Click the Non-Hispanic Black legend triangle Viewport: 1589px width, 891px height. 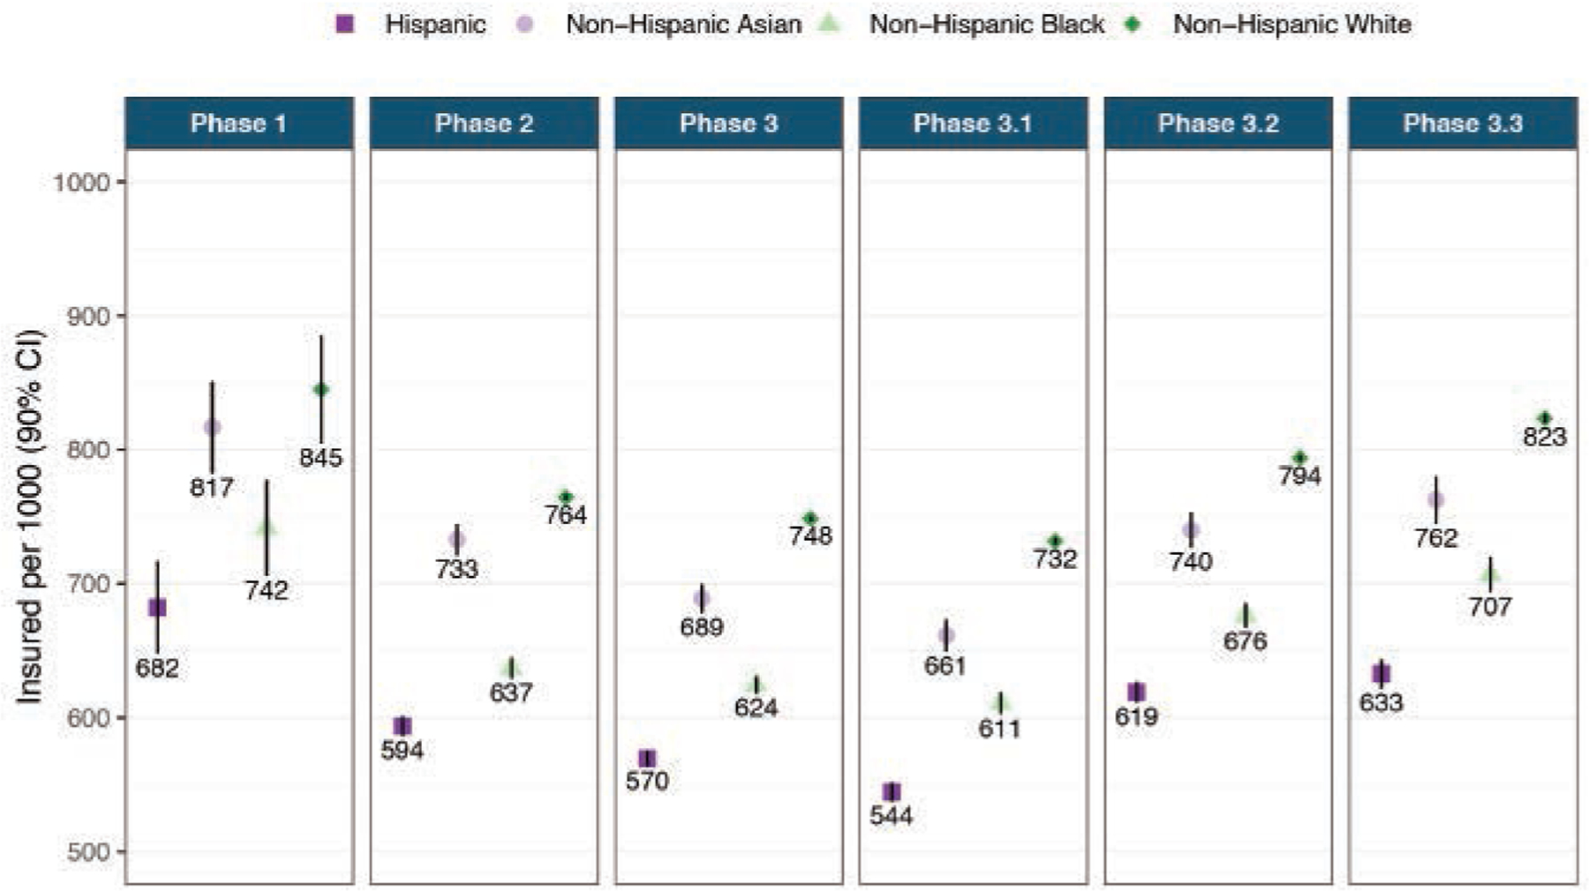(829, 25)
